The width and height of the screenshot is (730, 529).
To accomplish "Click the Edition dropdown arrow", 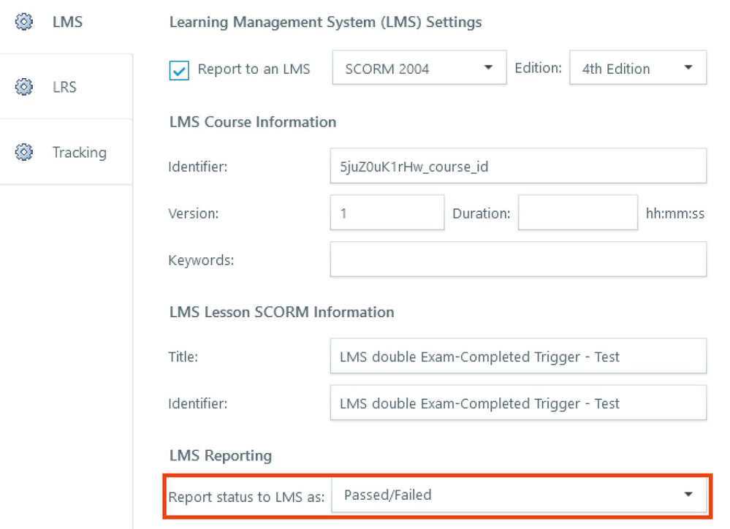I will pos(688,68).
